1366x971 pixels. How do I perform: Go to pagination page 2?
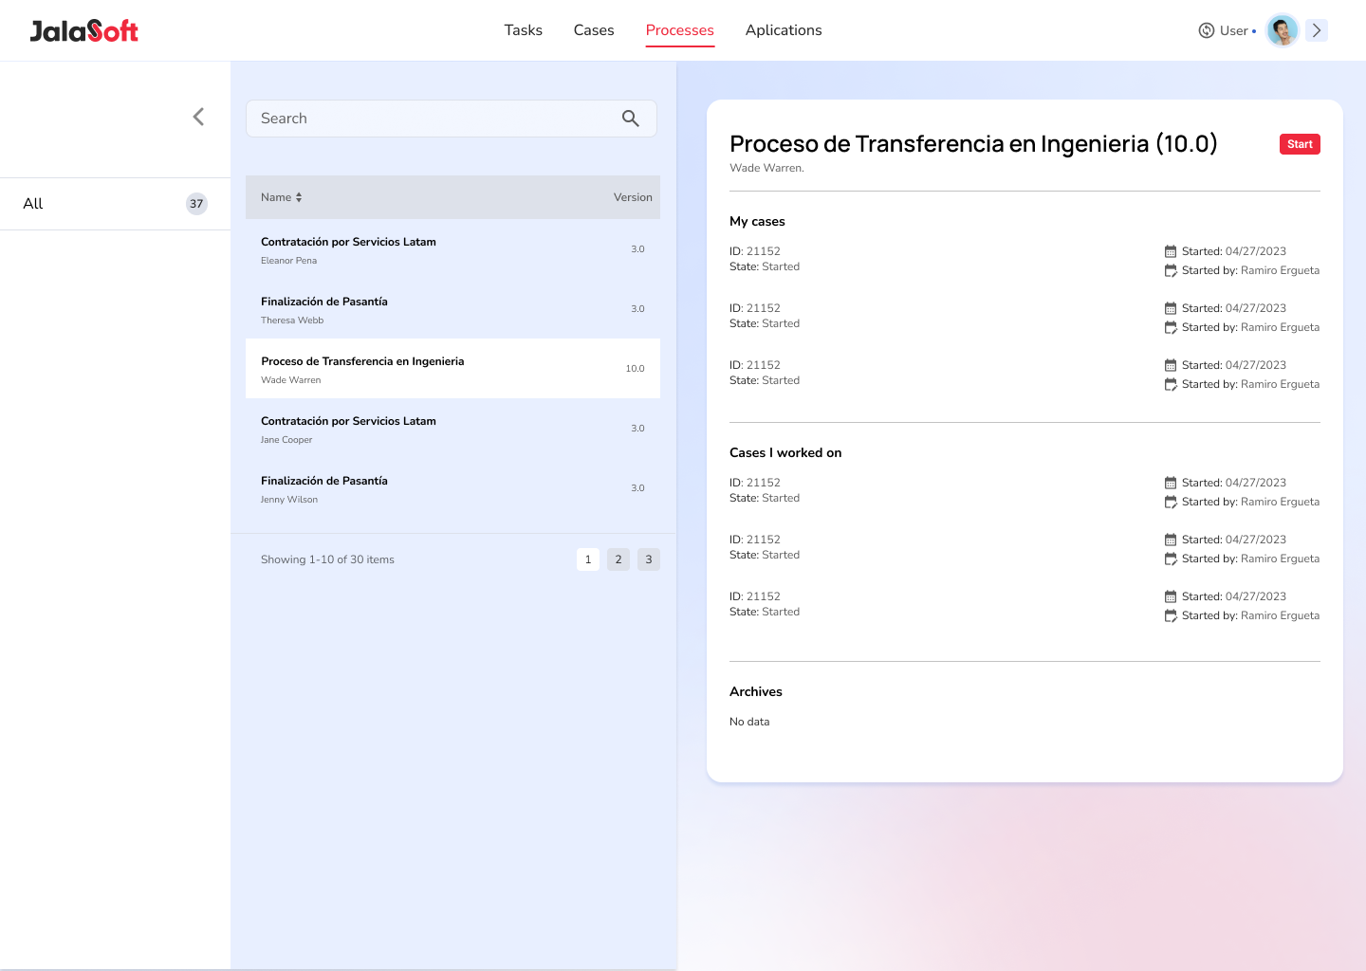tap(618, 559)
